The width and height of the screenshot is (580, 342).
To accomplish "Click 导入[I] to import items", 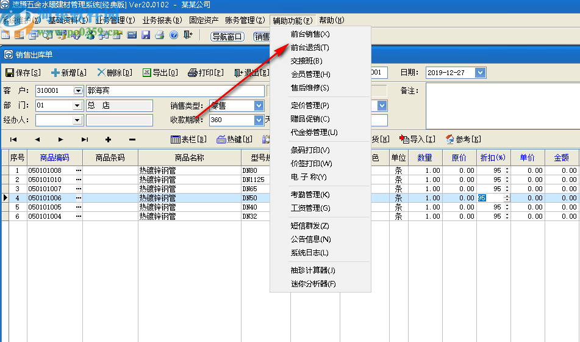I will click(x=417, y=139).
